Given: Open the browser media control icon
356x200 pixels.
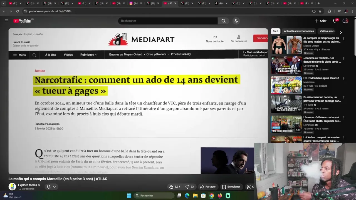Looking at the screenshot, I should coord(339,11).
